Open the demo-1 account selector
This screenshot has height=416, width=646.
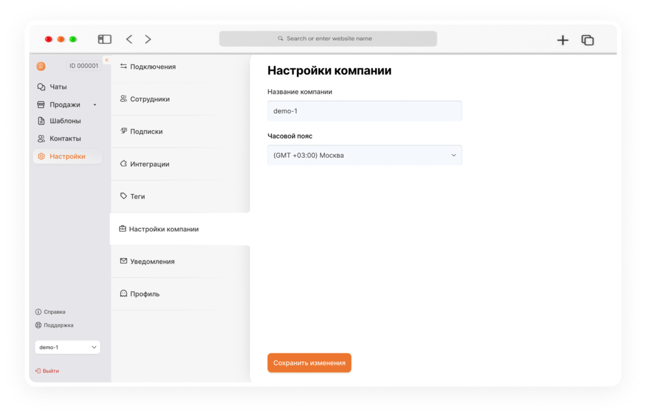pyautogui.click(x=67, y=348)
